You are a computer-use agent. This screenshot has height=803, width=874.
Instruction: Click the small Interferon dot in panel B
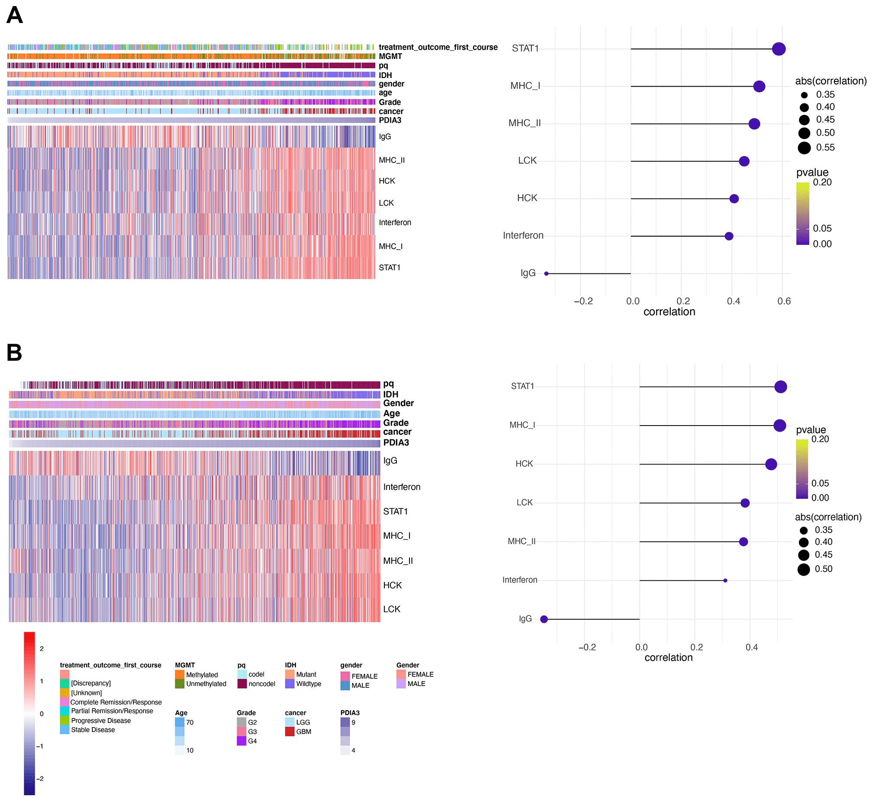click(725, 581)
